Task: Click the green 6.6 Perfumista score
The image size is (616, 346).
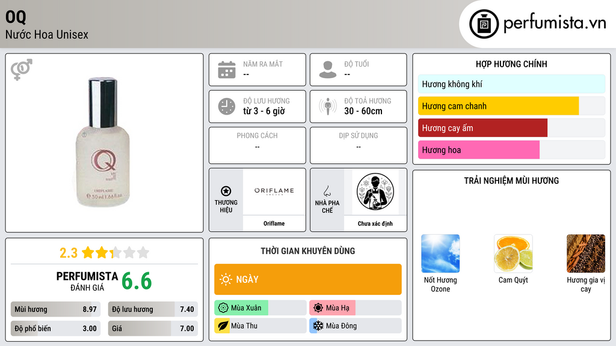Action: click(137, 281)
